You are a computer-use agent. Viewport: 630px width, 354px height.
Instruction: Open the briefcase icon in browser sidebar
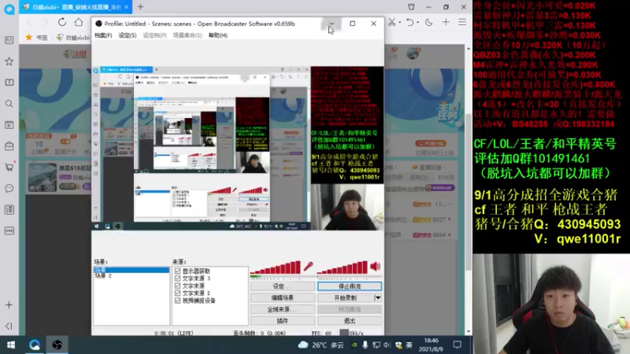coord(9,146)
